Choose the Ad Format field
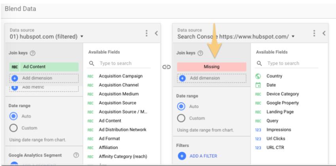Screen dimensions: 336x166 109,139
